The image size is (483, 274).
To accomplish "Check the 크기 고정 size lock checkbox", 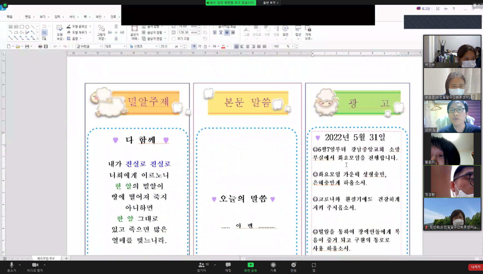I will pyautogui.click(x=174, y=39).
